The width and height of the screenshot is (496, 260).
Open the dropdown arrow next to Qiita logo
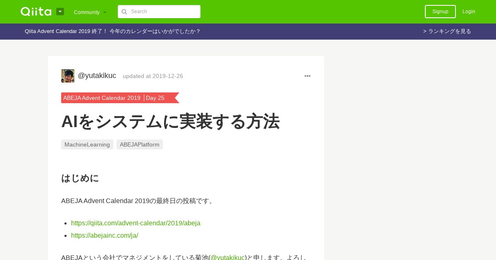(x=60, y=12)
